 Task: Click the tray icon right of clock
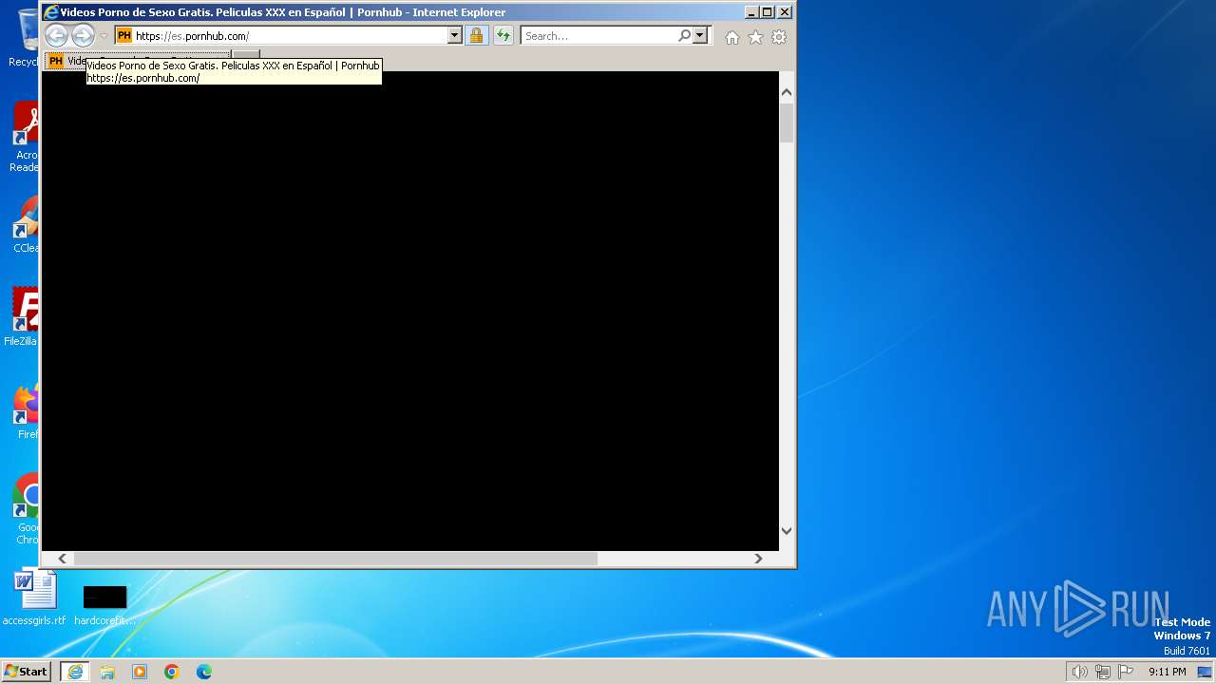tap(1205, 672)
